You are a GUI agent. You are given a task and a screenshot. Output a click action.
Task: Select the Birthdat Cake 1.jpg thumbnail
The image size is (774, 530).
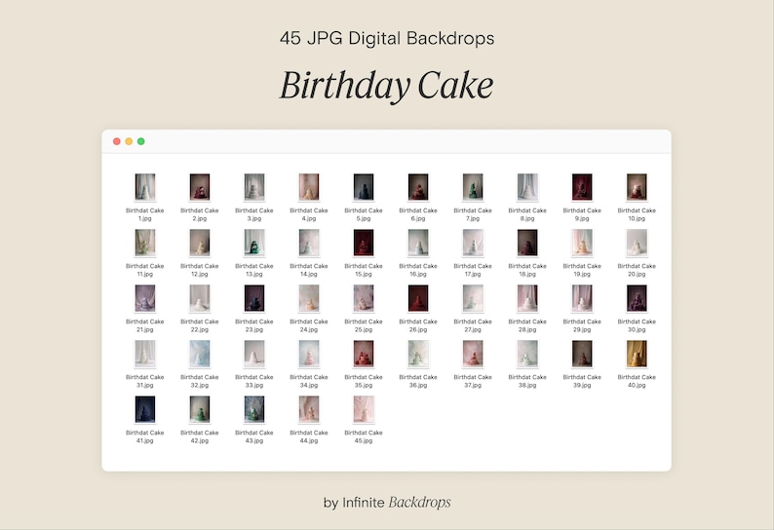tap(145, 186)
